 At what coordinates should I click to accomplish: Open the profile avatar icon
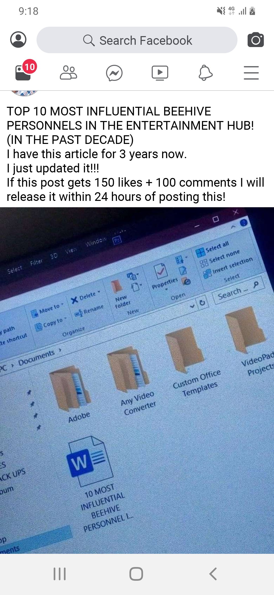[18, 40]
